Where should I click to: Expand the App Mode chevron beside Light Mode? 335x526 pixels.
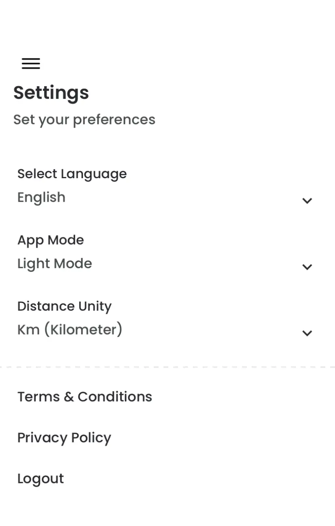[307, 267]
